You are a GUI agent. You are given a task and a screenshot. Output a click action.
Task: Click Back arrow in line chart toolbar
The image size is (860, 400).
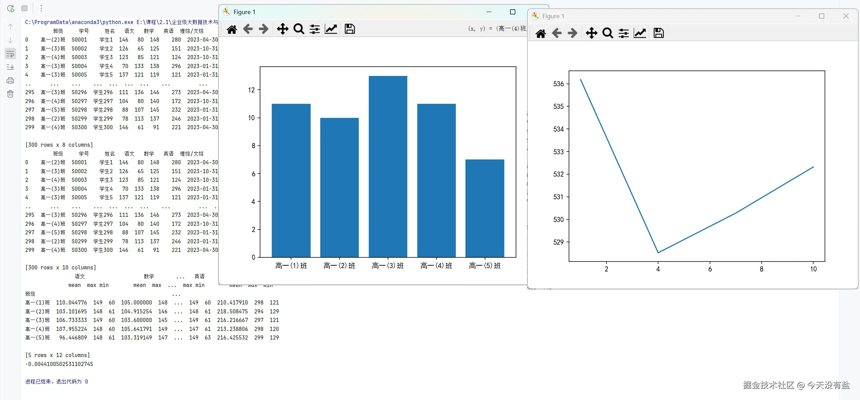click(557, 33)
